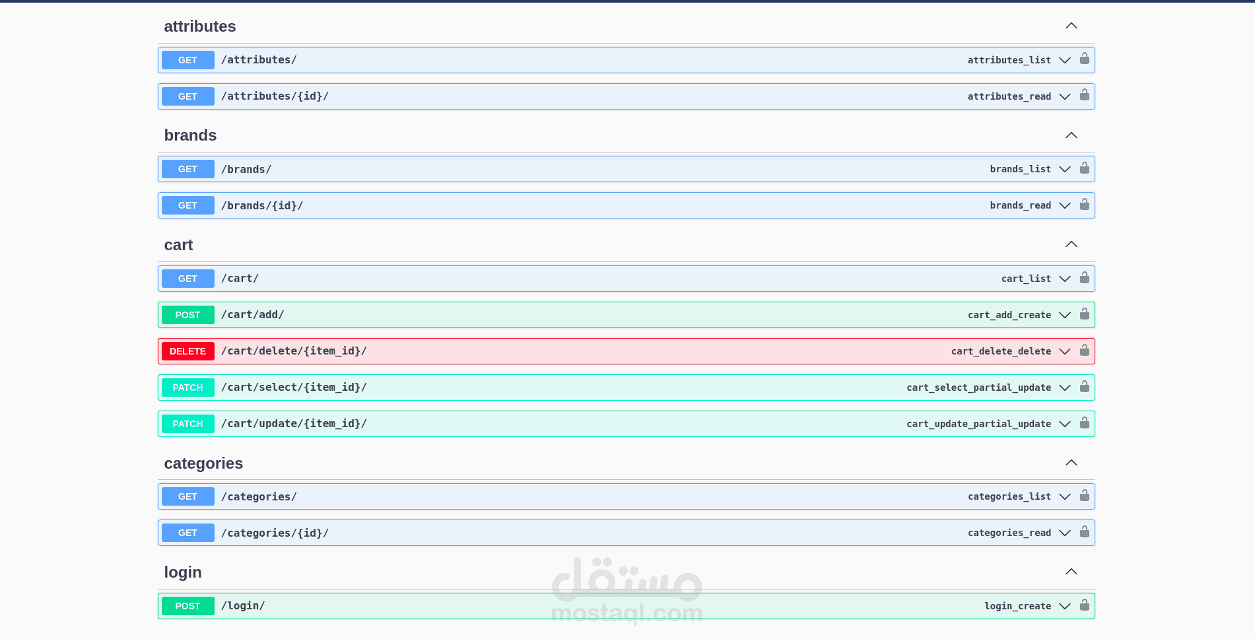Click the cart_delete_delete operation ID text

[1001, 351]
